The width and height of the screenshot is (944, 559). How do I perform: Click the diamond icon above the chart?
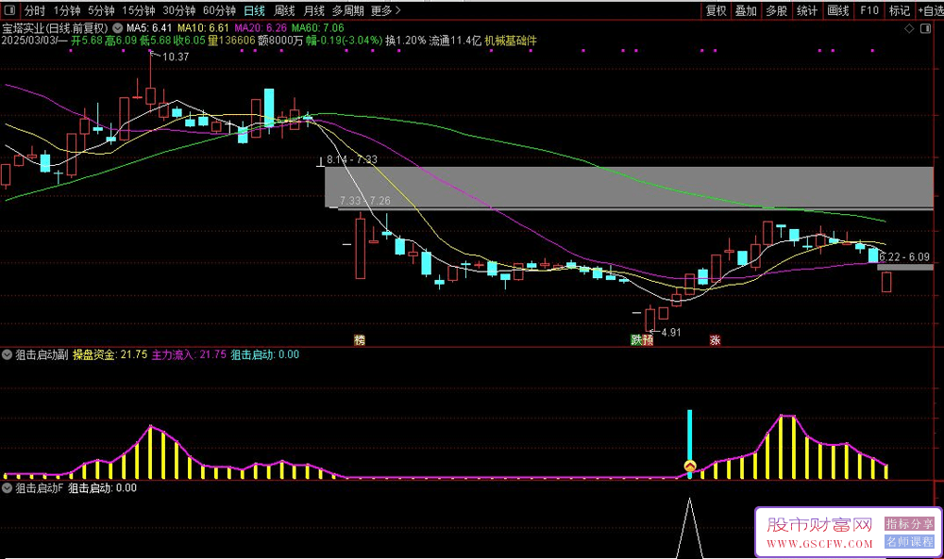(909, 28)
